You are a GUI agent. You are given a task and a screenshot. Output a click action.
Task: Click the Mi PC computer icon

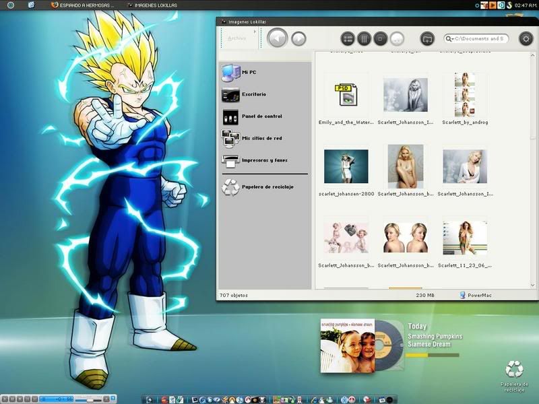(230, 73)
